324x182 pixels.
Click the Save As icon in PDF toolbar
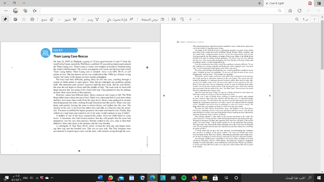(x=15, y=19)
